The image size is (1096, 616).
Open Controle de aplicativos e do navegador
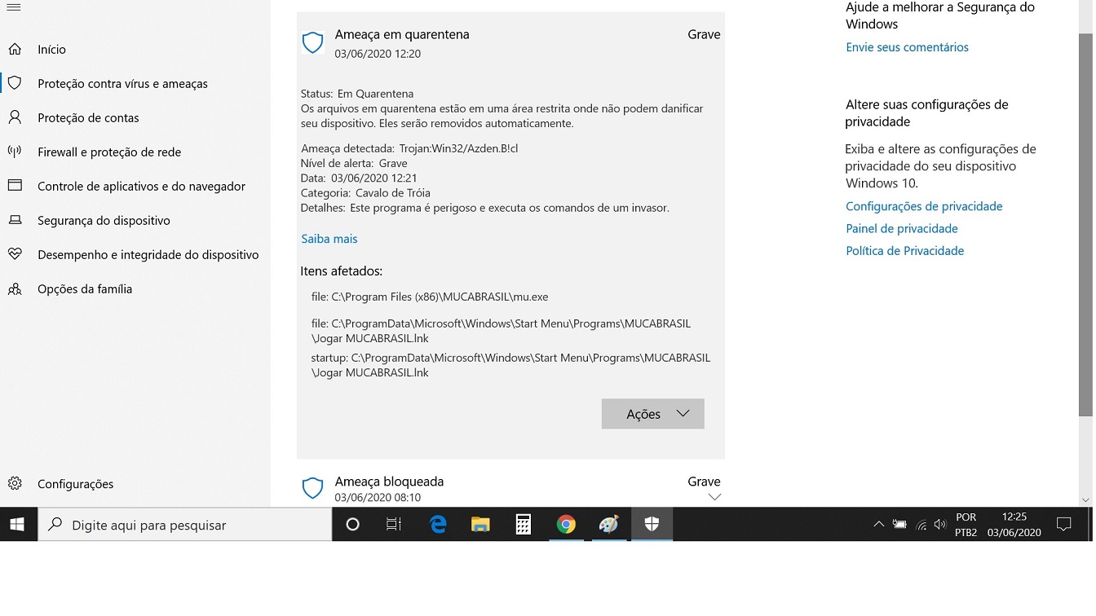(x=140, y=187)
